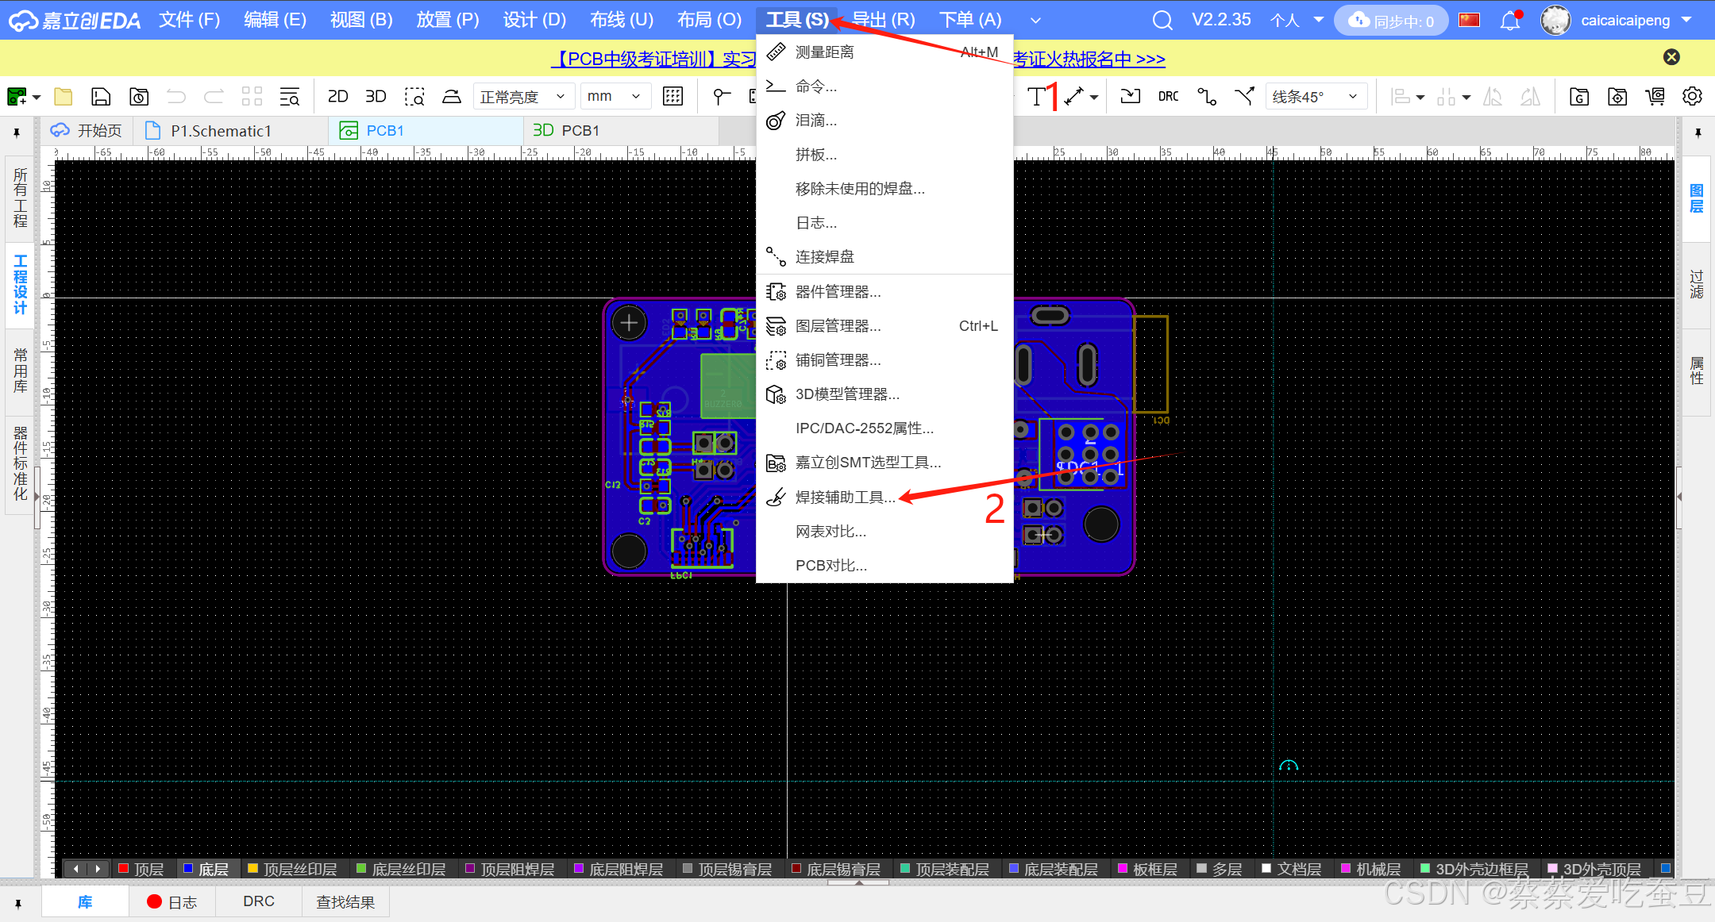Click the grid display toolbar icon
The image size is (1715, 922).
[673, 97]
